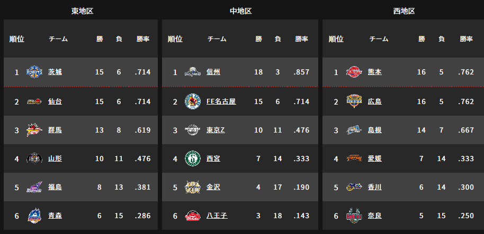Click the Hiroshima team logo

[x=354, y=101]
